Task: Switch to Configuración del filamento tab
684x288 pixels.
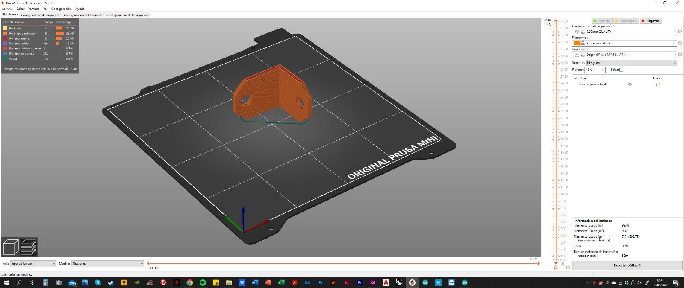Action: pyautogui.click(x=83, y=15)
